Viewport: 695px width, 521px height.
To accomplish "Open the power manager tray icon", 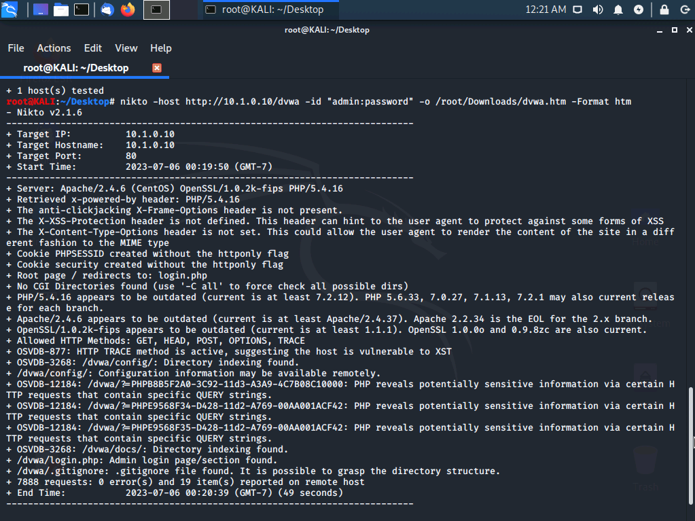I will click(639, 10).
